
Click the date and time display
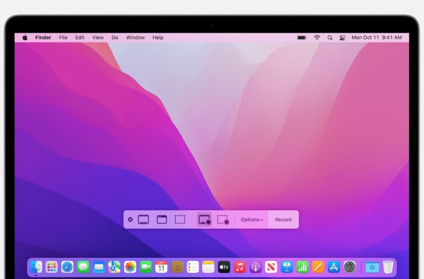[x=377, y=37]
